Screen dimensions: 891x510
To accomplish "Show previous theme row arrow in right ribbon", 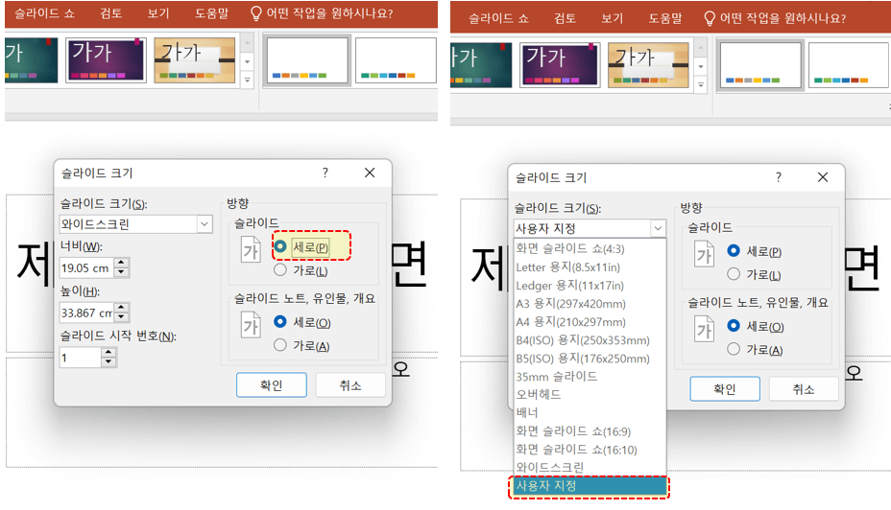I will [701, 47].
